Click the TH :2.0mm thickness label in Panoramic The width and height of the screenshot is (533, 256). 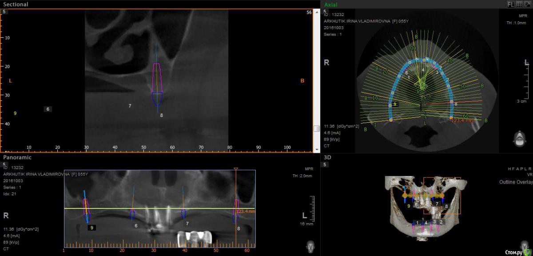coord(302,176)
